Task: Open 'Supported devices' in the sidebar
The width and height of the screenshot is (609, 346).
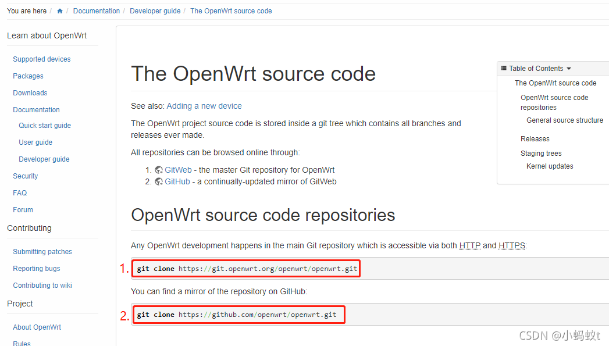Action: coord(41,59)
